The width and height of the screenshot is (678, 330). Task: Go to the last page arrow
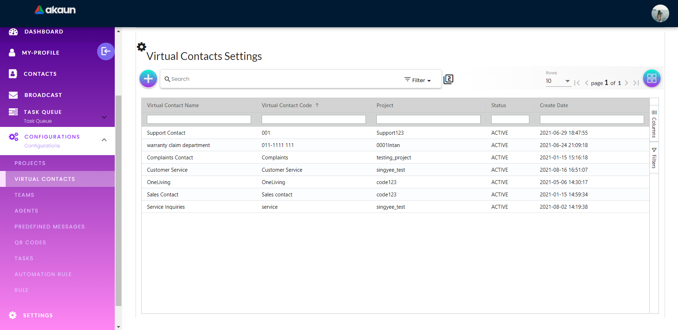pyautogui.click(x=636, y=83)
